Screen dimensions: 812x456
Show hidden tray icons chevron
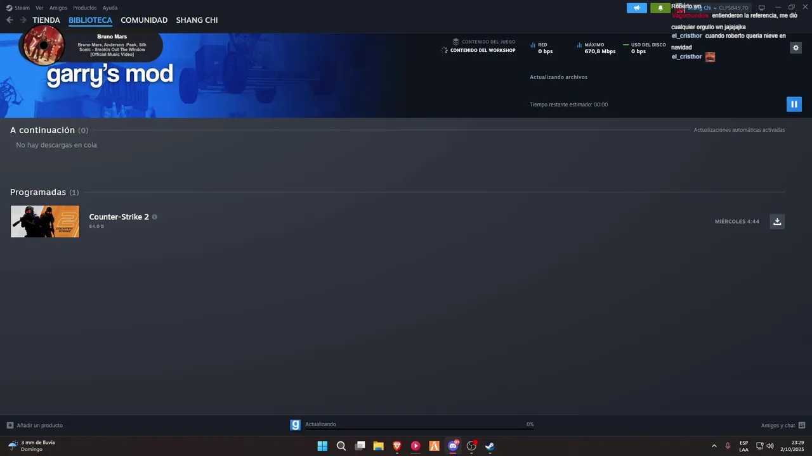tap(714, 446)
